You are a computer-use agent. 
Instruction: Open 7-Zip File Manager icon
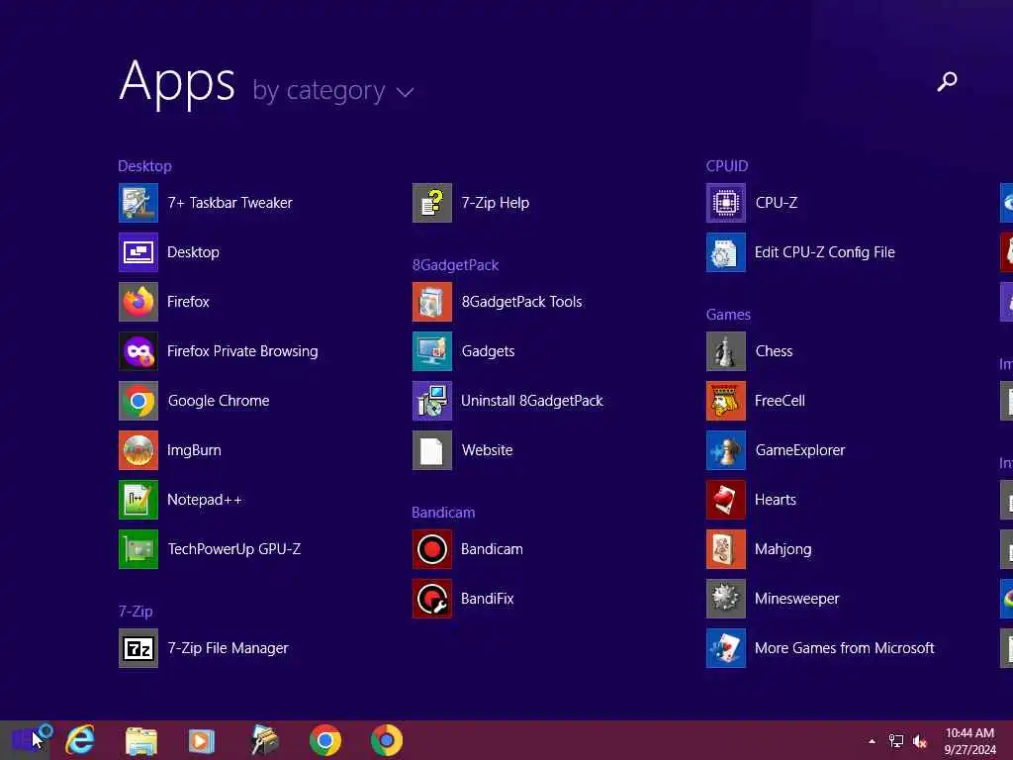[138, 648]
